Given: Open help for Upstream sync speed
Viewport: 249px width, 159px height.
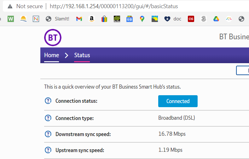Looking at the screenshot, I should click(x=48, y=150).
